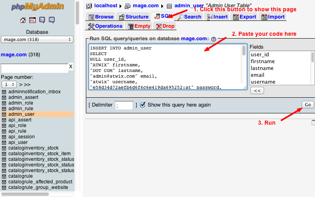This screenshot has width=315, height=197.
Task: Open the api_session table in sidebar
Action: coord(22,137)
